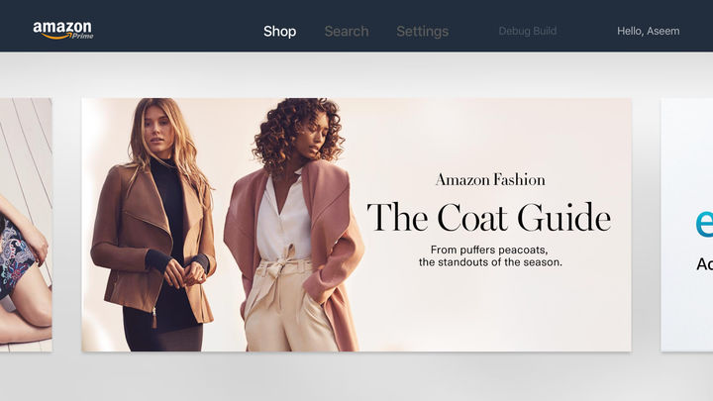Viewport: 713px width, 401px height.
Task: Switch to the Search tab
Action: coord(347,32)
